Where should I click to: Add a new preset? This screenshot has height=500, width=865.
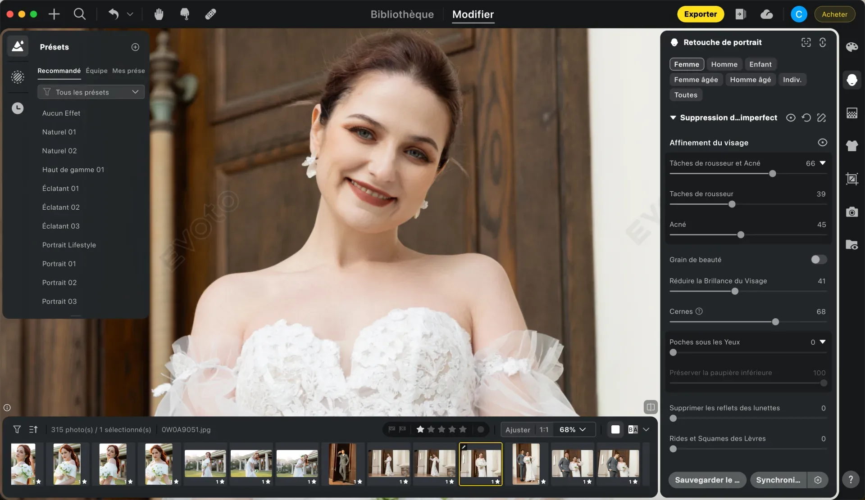pyautogui.click(x=135, y=47)
